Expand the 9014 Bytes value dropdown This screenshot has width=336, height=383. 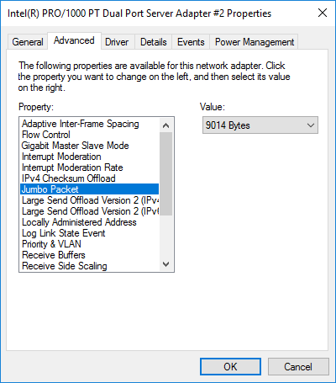coord(260,125)
